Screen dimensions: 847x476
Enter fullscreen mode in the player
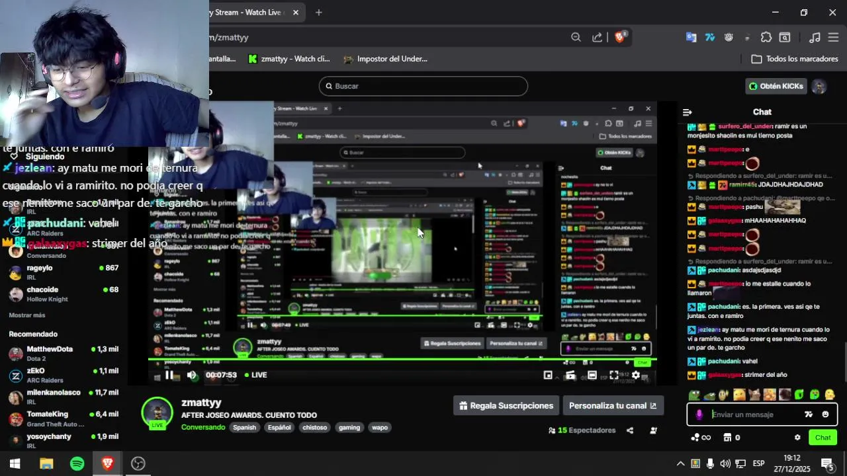[614, 375]
